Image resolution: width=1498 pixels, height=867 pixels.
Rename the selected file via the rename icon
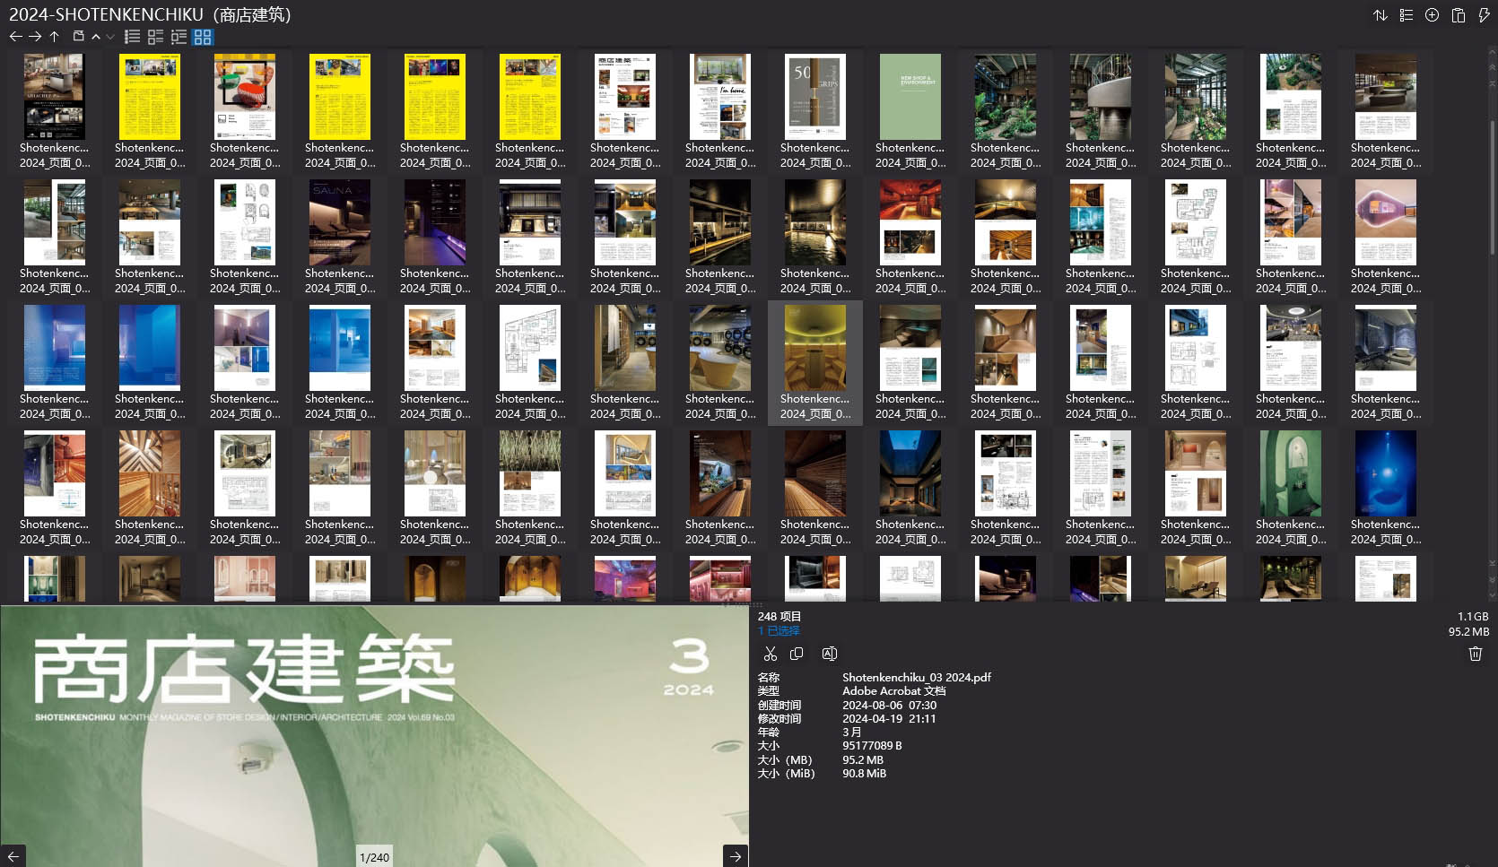tap(829, 653)
